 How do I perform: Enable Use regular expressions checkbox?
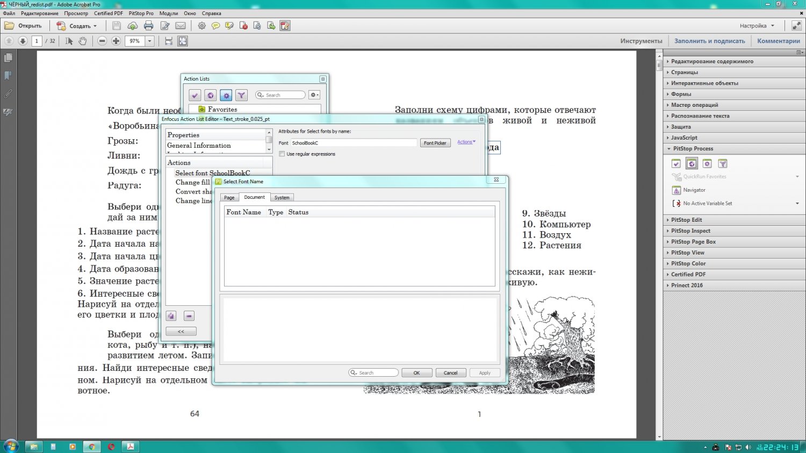[x=282, y=154]
